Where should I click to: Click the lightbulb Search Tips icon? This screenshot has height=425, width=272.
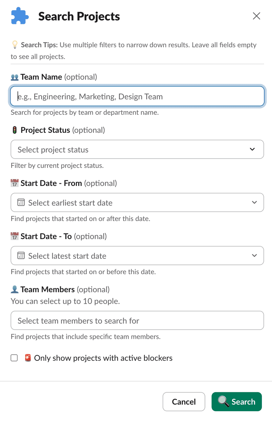tap(14, 45)
